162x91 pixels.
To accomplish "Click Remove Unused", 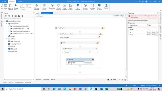I will 85,7.
